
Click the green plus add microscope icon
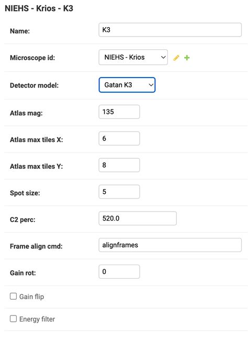187,58
